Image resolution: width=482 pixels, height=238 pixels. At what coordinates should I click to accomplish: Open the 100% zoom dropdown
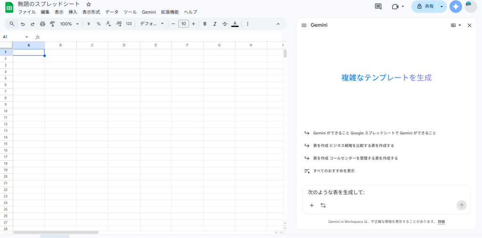click(69, 24)
